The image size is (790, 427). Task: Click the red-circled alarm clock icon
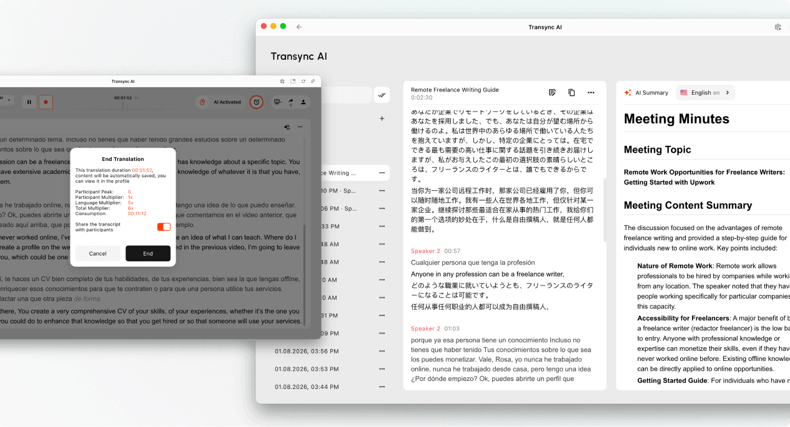[256, 102]
